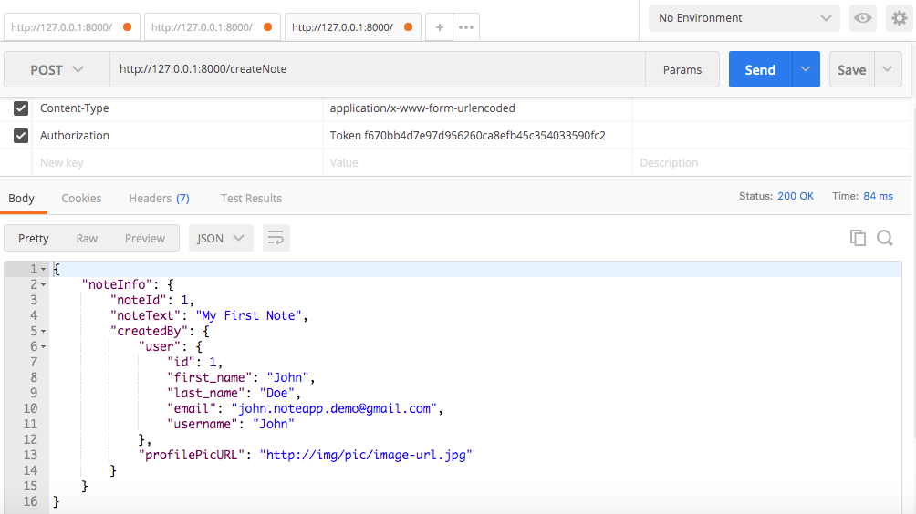Click the Token authorization value

click(x=467, y=136)
